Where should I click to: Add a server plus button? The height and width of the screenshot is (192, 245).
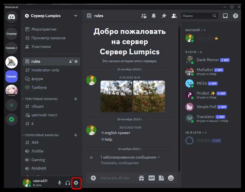point(11,105)
